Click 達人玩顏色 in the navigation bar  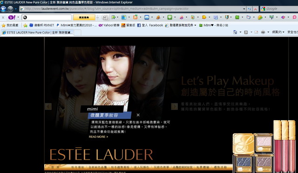(141, 167)
